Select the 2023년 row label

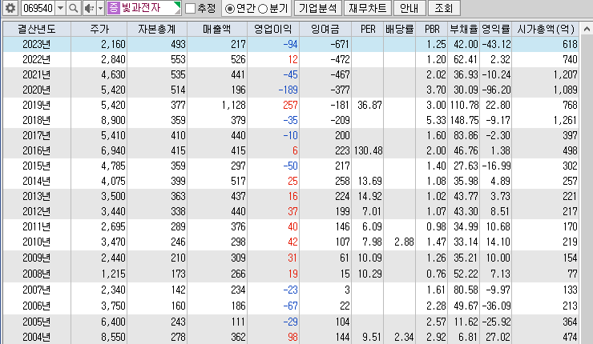37,44
